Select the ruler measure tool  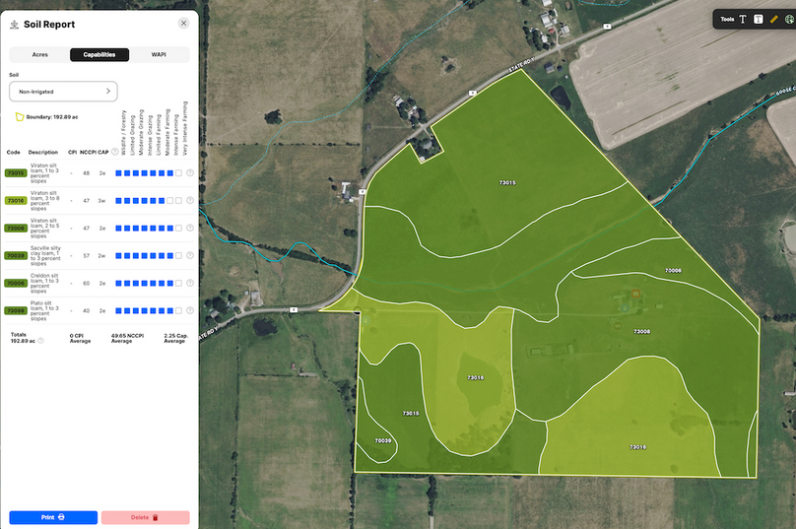click(x=774, y=19)
